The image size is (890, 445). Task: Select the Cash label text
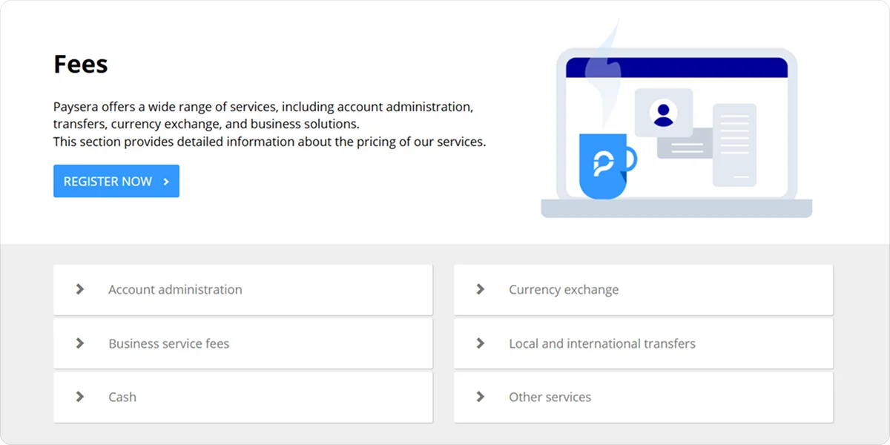[x=122, y=397]
